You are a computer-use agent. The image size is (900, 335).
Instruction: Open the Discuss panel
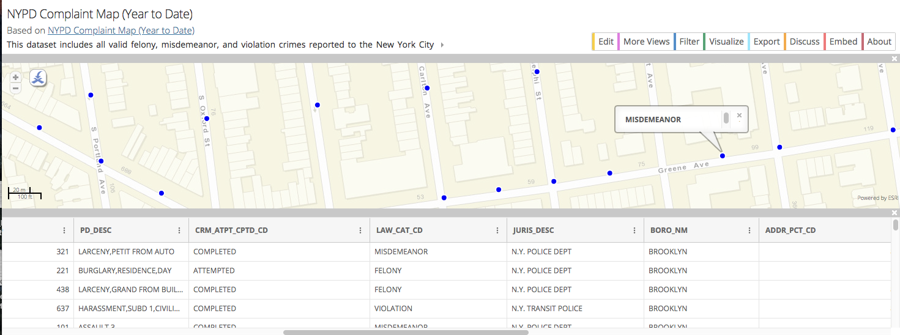point(805,42)
